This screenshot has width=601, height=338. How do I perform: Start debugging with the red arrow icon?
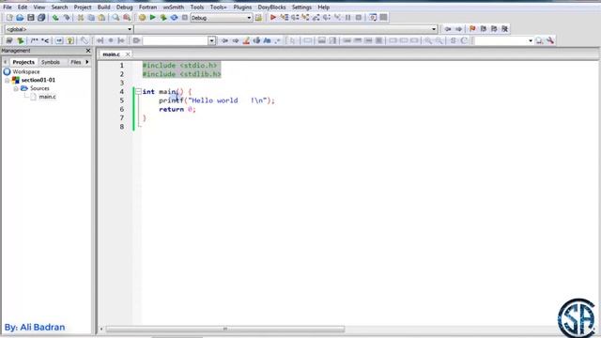pyautogui.click(x=273, y=18)
